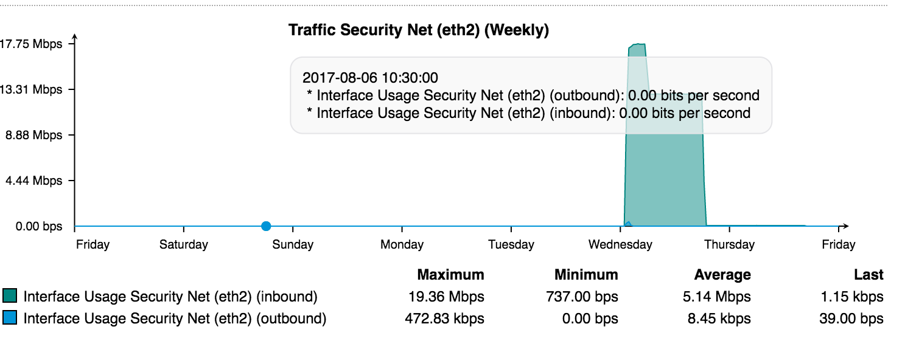The height and width of the screenshot is (338, 919).
Task: Click the small outbound spike at Wednesday
Action: pyautogui.click(x=628, y=224)
